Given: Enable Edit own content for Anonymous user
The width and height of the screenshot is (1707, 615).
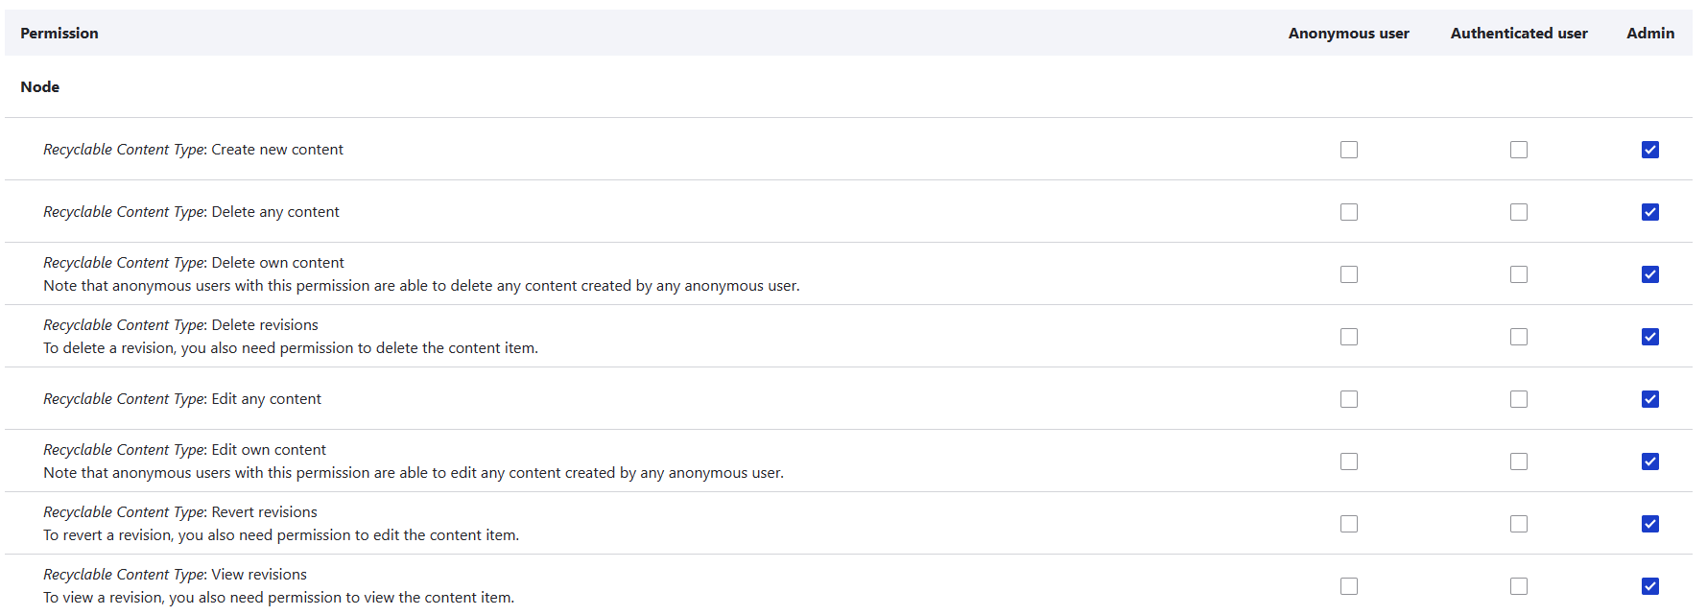Looking at the screenshot, I should click(x=1349, y=461).
